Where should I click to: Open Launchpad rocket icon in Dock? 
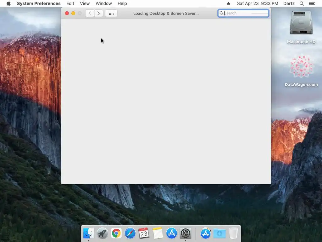coord(102,233)
